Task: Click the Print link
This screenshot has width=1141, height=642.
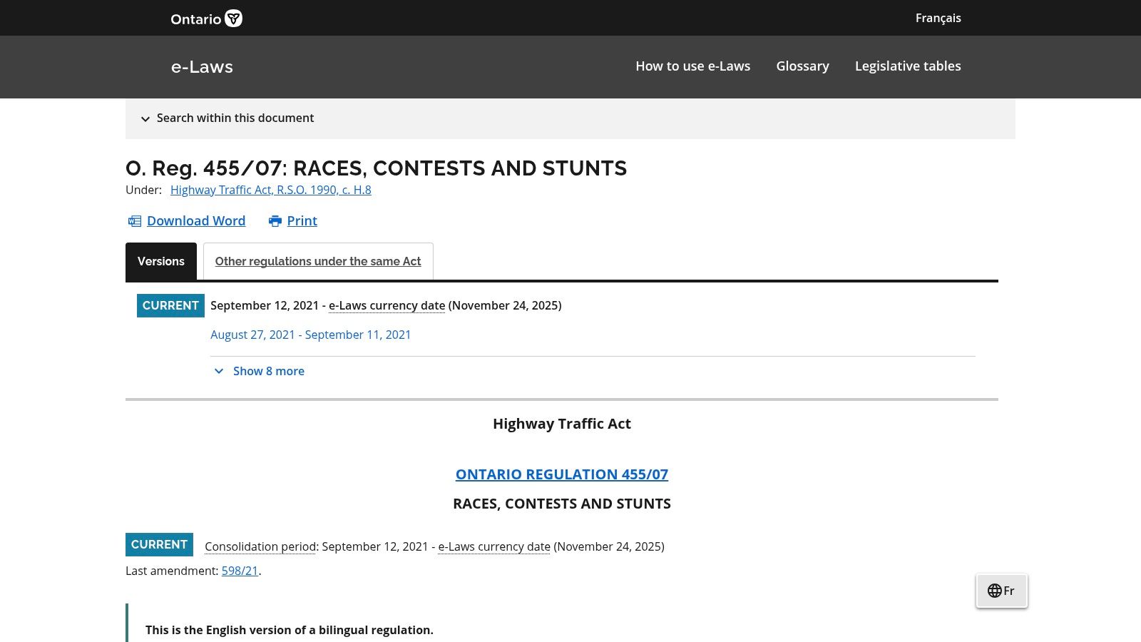Action: click(302, 221)
